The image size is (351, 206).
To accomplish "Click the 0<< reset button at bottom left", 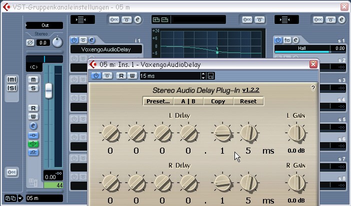I will [11, 172].
